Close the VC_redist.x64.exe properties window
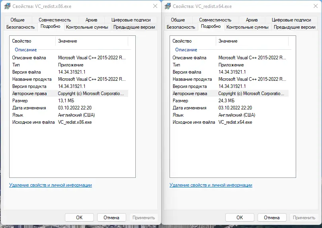This screenshot has width=322, height=228. (315, 6)
